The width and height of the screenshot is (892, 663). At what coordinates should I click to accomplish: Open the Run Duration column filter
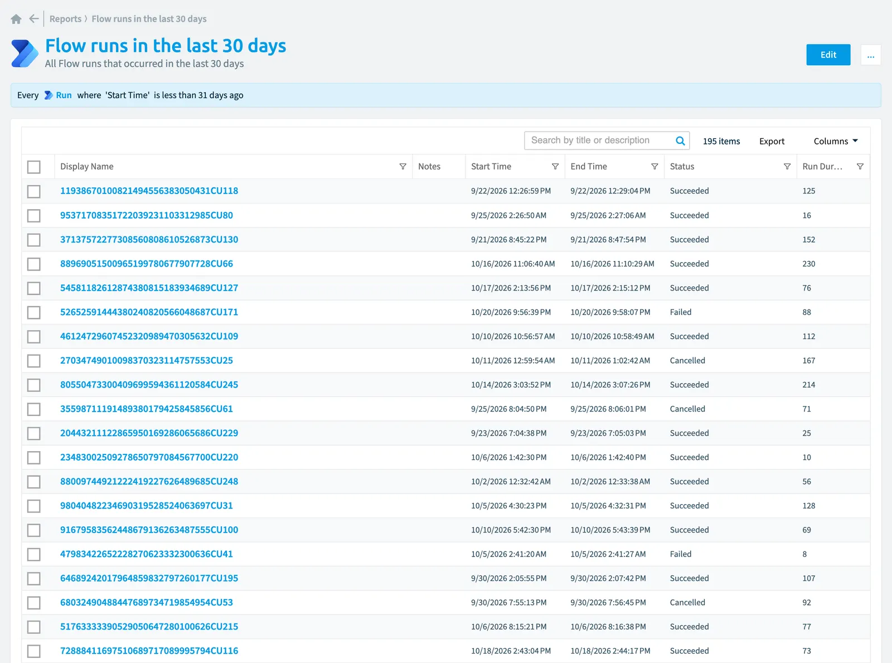click(860, 167)
